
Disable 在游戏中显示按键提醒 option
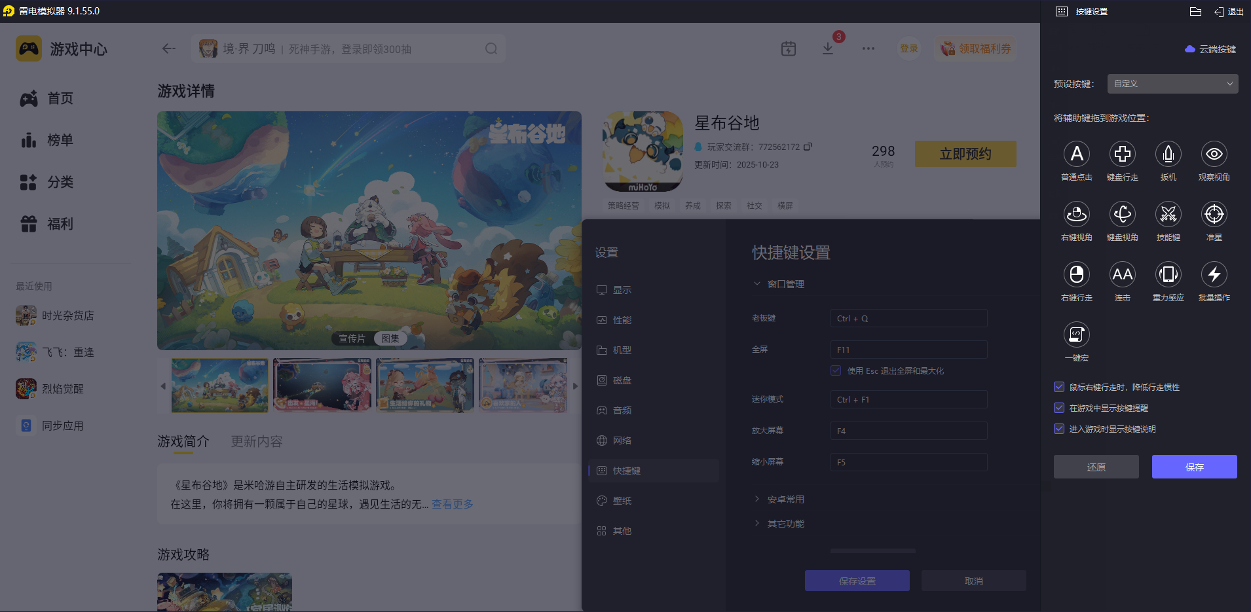(x=1059, y=408)
